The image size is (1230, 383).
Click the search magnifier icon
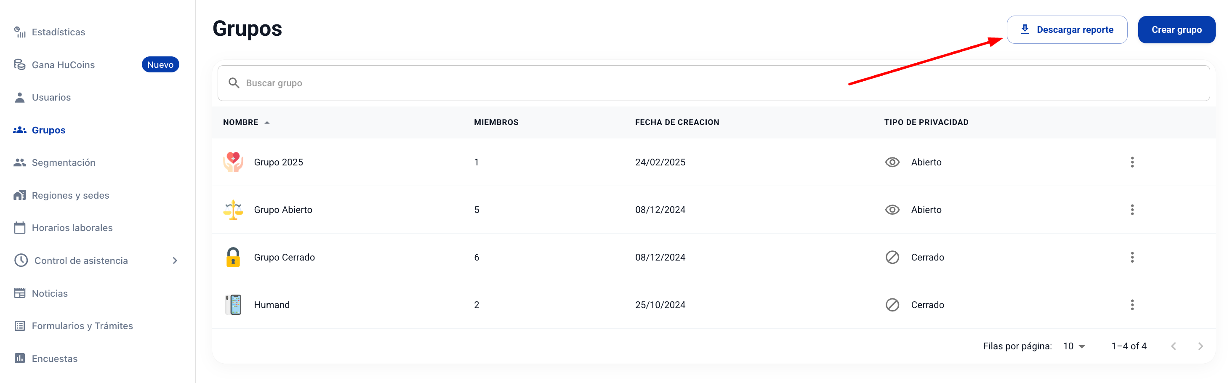(x=234, y=83)
